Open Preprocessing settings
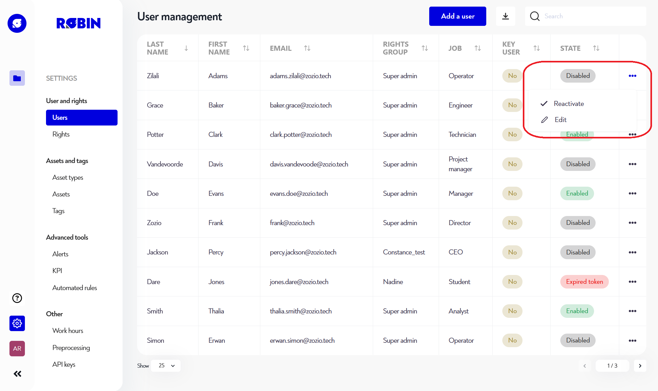658x391 pixels. pyautogui.click(x=71, y=348)
